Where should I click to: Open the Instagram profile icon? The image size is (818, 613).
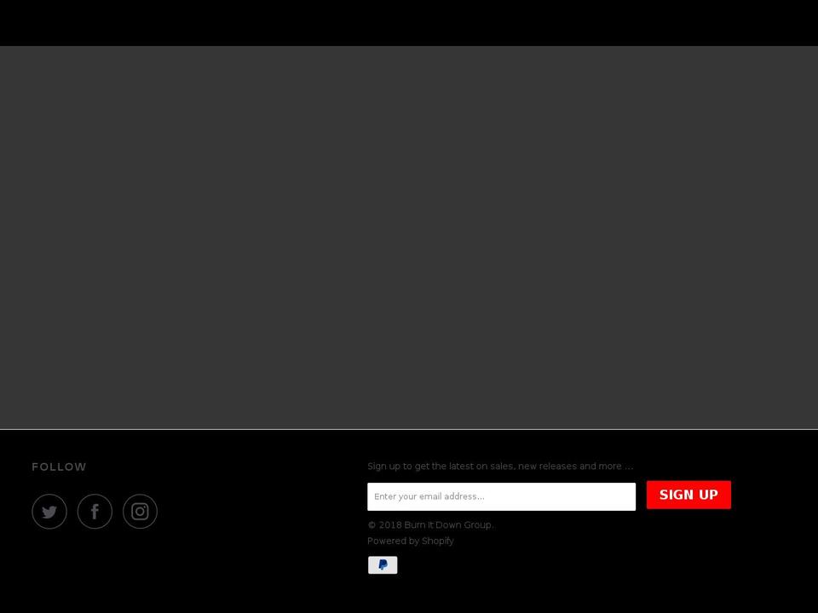pos(141,512)
